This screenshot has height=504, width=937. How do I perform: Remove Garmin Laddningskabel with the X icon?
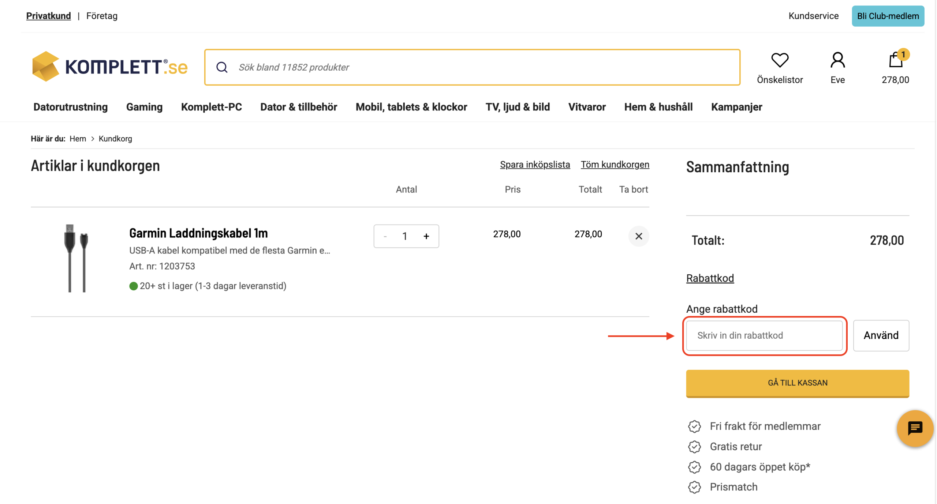pos(638,236)
